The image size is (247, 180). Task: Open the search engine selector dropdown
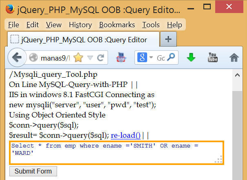[151, 58]
